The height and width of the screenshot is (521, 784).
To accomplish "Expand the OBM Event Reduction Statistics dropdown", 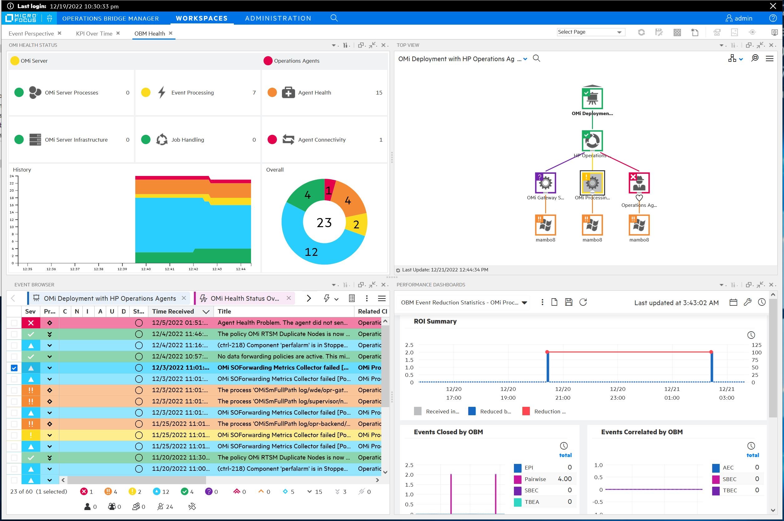I will [x=524, y=303].
